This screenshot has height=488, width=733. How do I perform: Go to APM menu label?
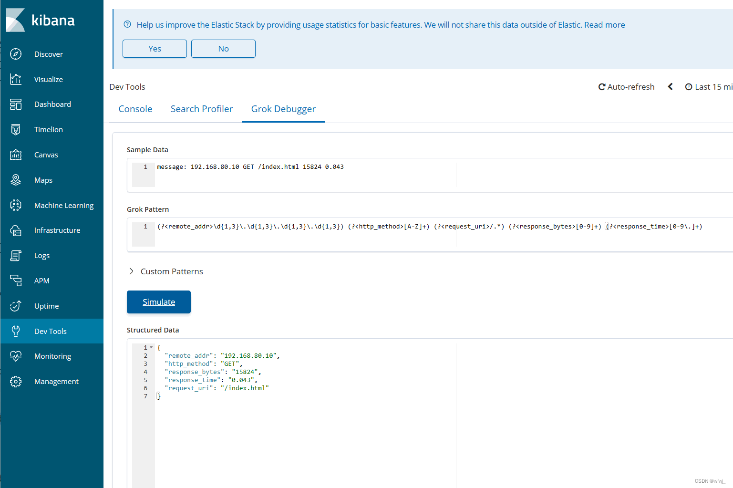pyautogui.click(x=42, y=281)
